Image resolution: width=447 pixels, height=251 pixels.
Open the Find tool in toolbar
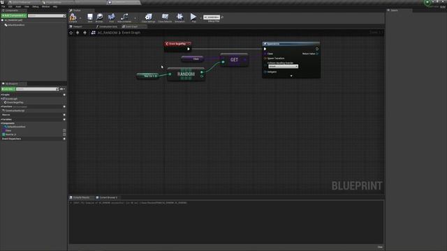pos(112,17)
